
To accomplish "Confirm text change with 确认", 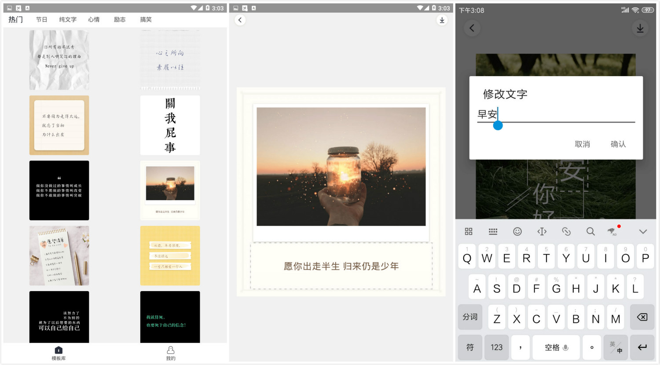I will [618, 144].
